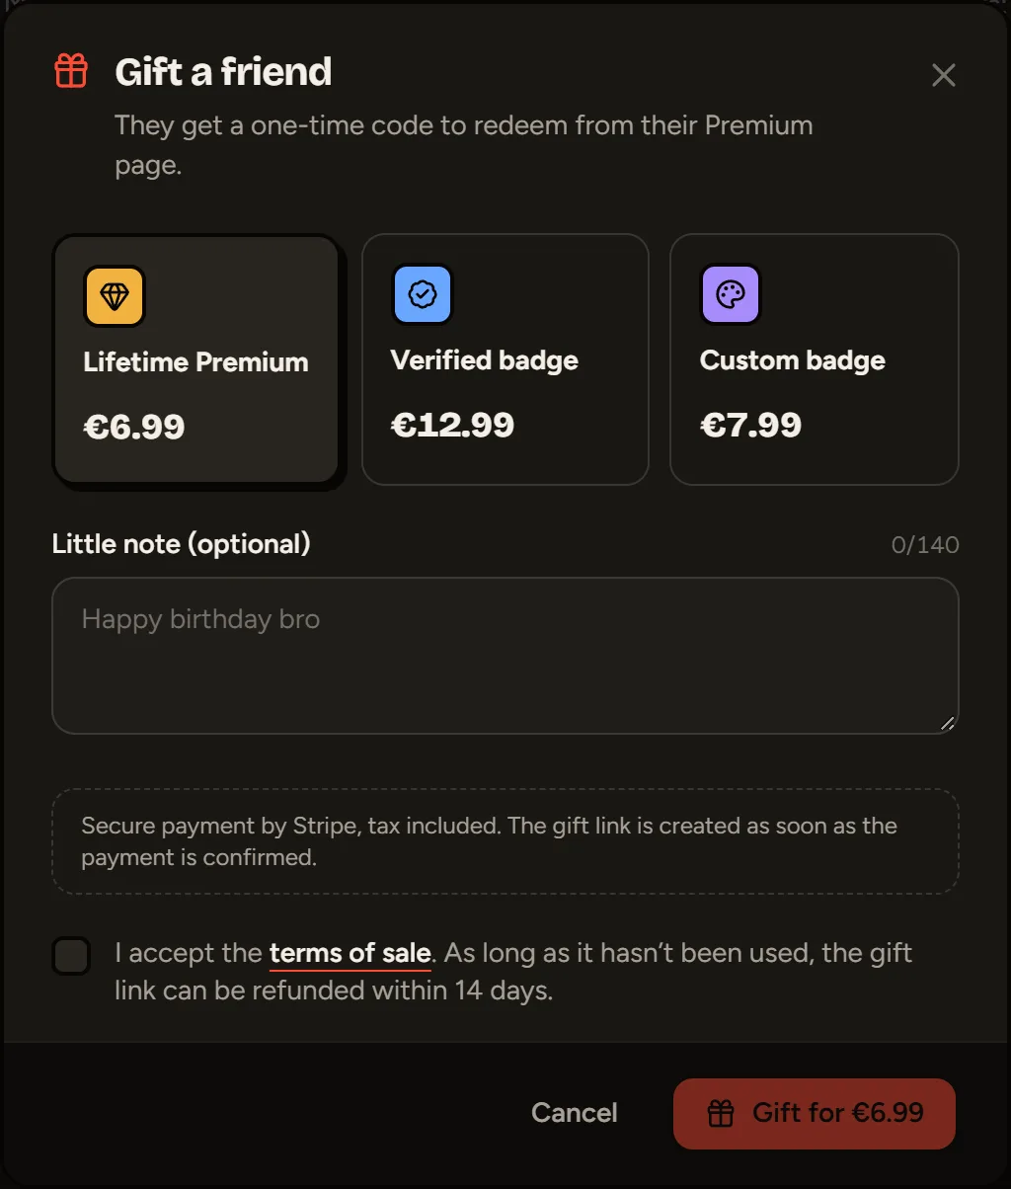The image size is (1011, 1189).
Task: Close the Gift a friend dialog
Action: [x=944, y=75]
